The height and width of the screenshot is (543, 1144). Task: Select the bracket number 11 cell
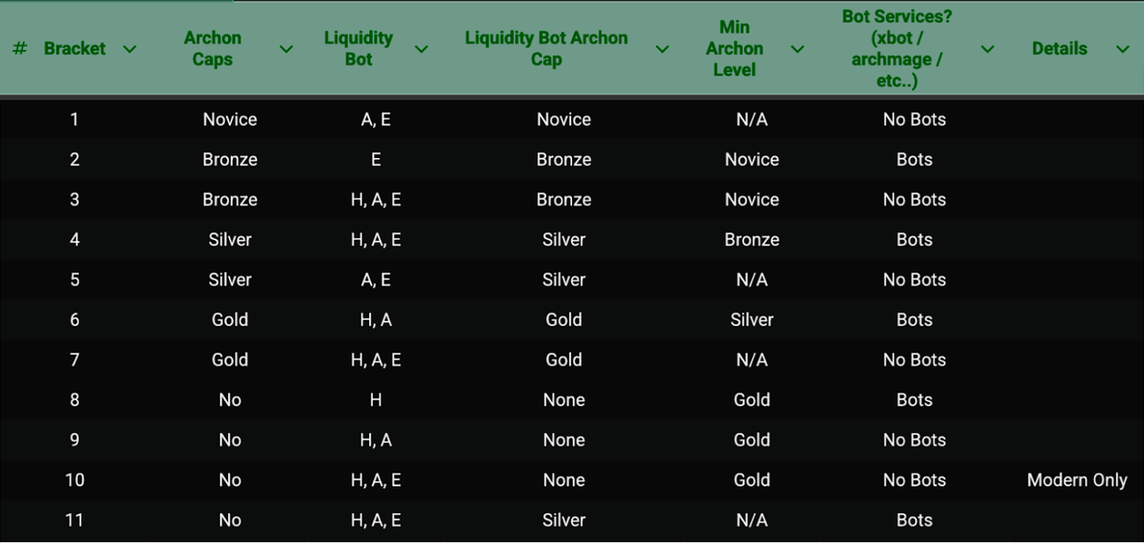point(75,521)
